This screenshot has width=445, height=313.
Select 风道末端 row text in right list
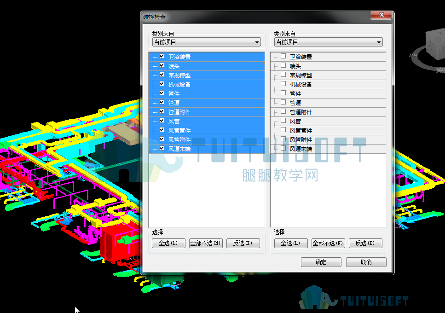click(301, 149)
